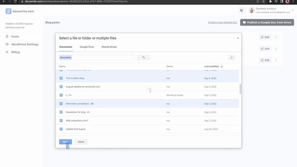
Task: Select 'Why indianSolo.com?' document
Action: point(147,121)
